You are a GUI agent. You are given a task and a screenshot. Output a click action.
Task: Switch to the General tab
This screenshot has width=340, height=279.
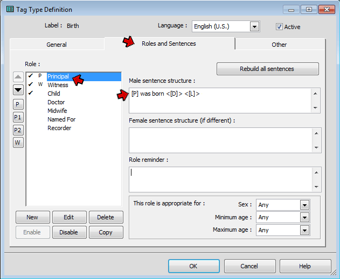[57, 45]
